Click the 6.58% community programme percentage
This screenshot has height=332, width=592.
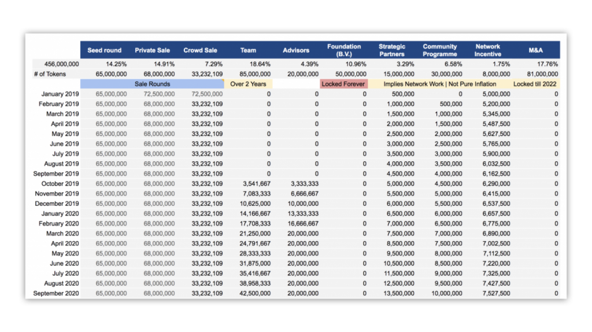[x=453, y=64]
